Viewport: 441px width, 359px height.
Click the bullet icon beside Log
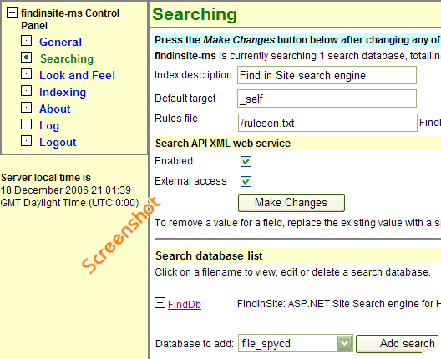(26, 124)
